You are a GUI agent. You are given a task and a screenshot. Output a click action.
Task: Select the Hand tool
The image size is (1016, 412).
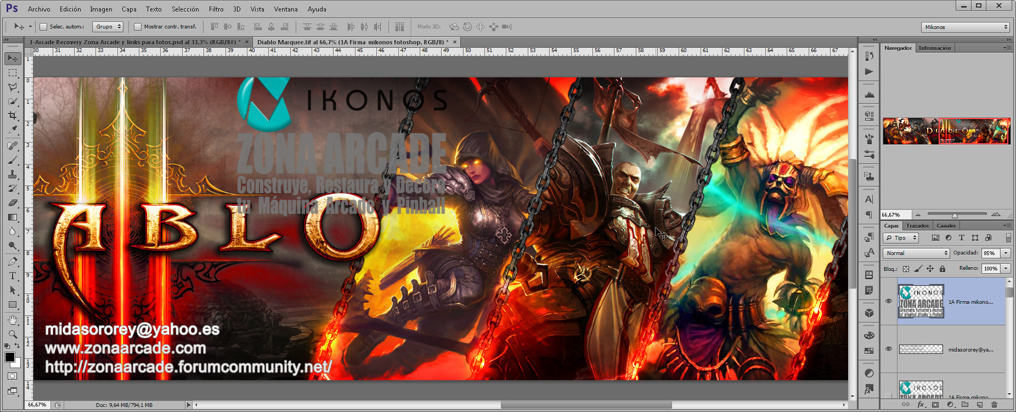click(x=12, y=320)
